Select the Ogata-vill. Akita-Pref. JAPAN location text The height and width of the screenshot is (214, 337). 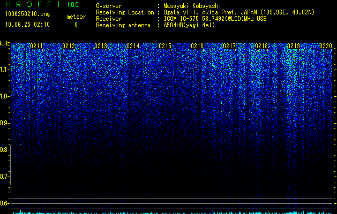239,12
